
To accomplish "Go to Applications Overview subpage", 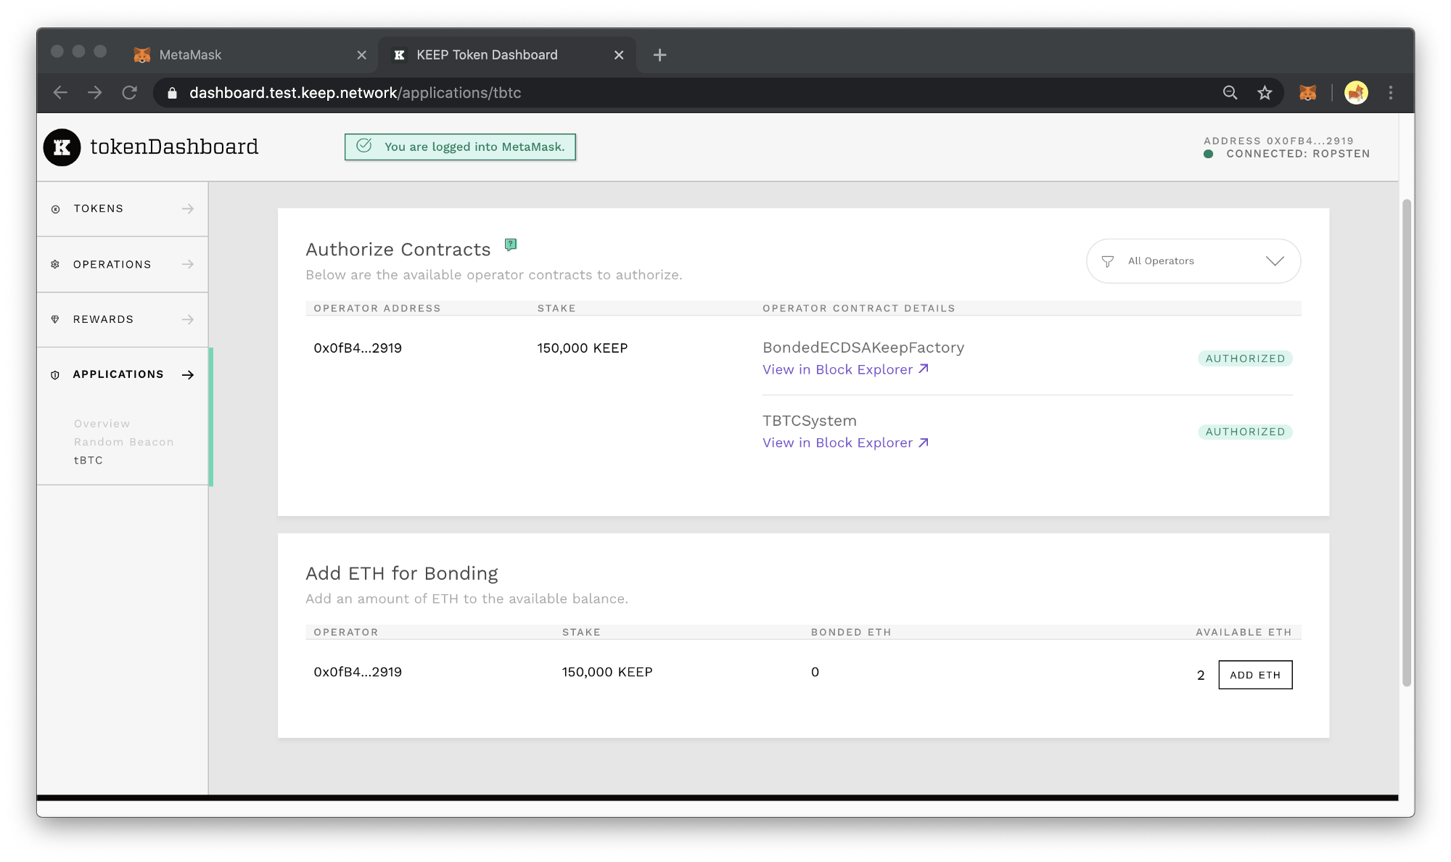I will 102,424.
